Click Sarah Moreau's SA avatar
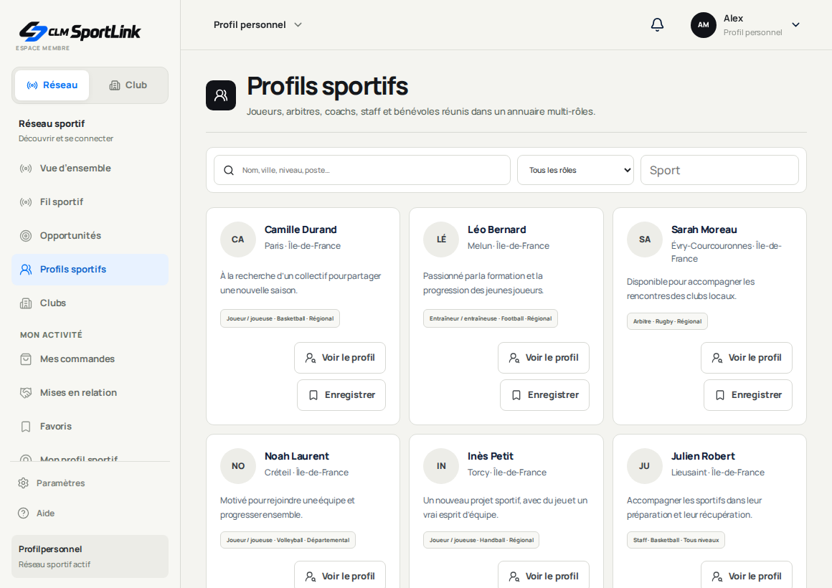 645,240
